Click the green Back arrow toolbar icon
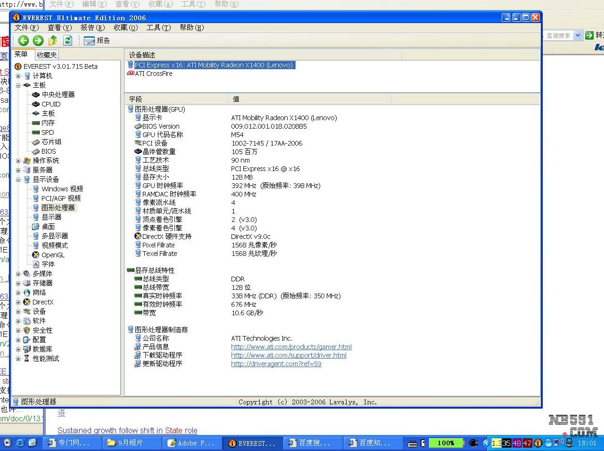The image size is (604, 451). point(23,41)
